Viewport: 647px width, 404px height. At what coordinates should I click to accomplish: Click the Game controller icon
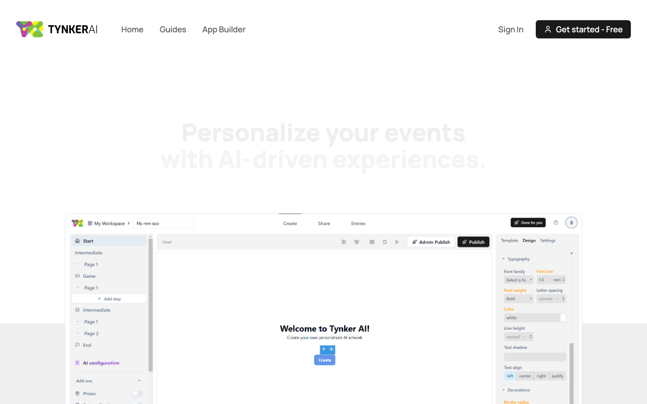(77, 276)
